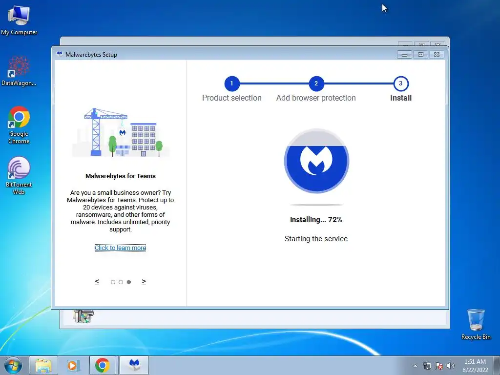Viewport: 500px width, 375px height.
Task: Click the Install step label
Action: (x=401, y=98)
